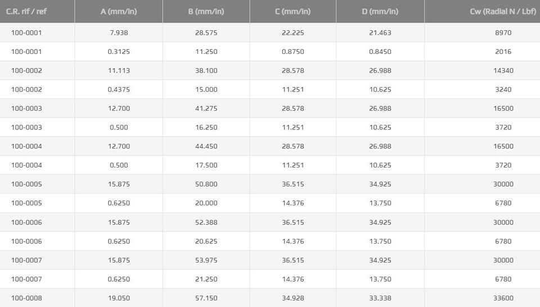This screenshot has height=307, width=540.
Task: Click the 33.338 value in column D
Action: click(x=380, y=298)
